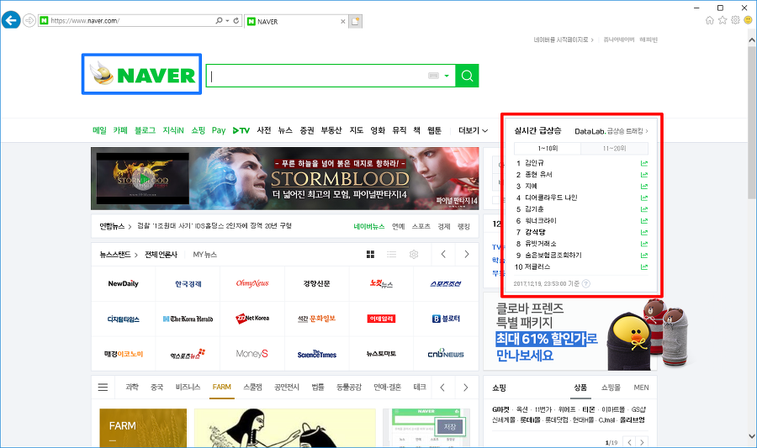Click the 네이버뉴스 link
The width and height of the screenshot is (757, 448).
369,227
